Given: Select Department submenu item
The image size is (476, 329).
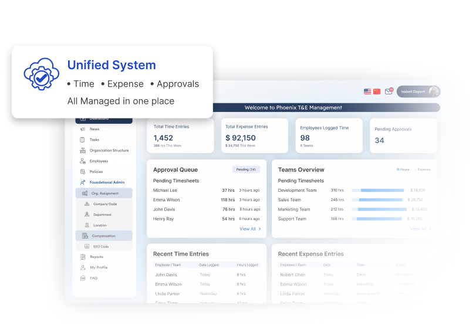Looking at the screenshot, I should (104, 215).
